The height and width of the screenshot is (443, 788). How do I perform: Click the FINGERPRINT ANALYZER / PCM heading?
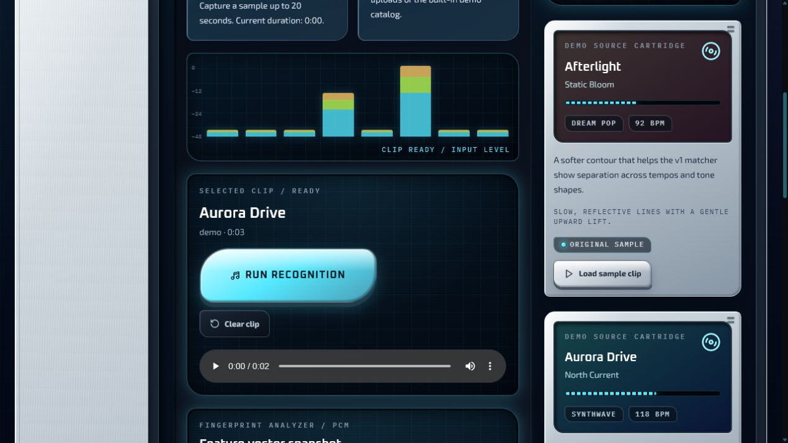[274, 425]
